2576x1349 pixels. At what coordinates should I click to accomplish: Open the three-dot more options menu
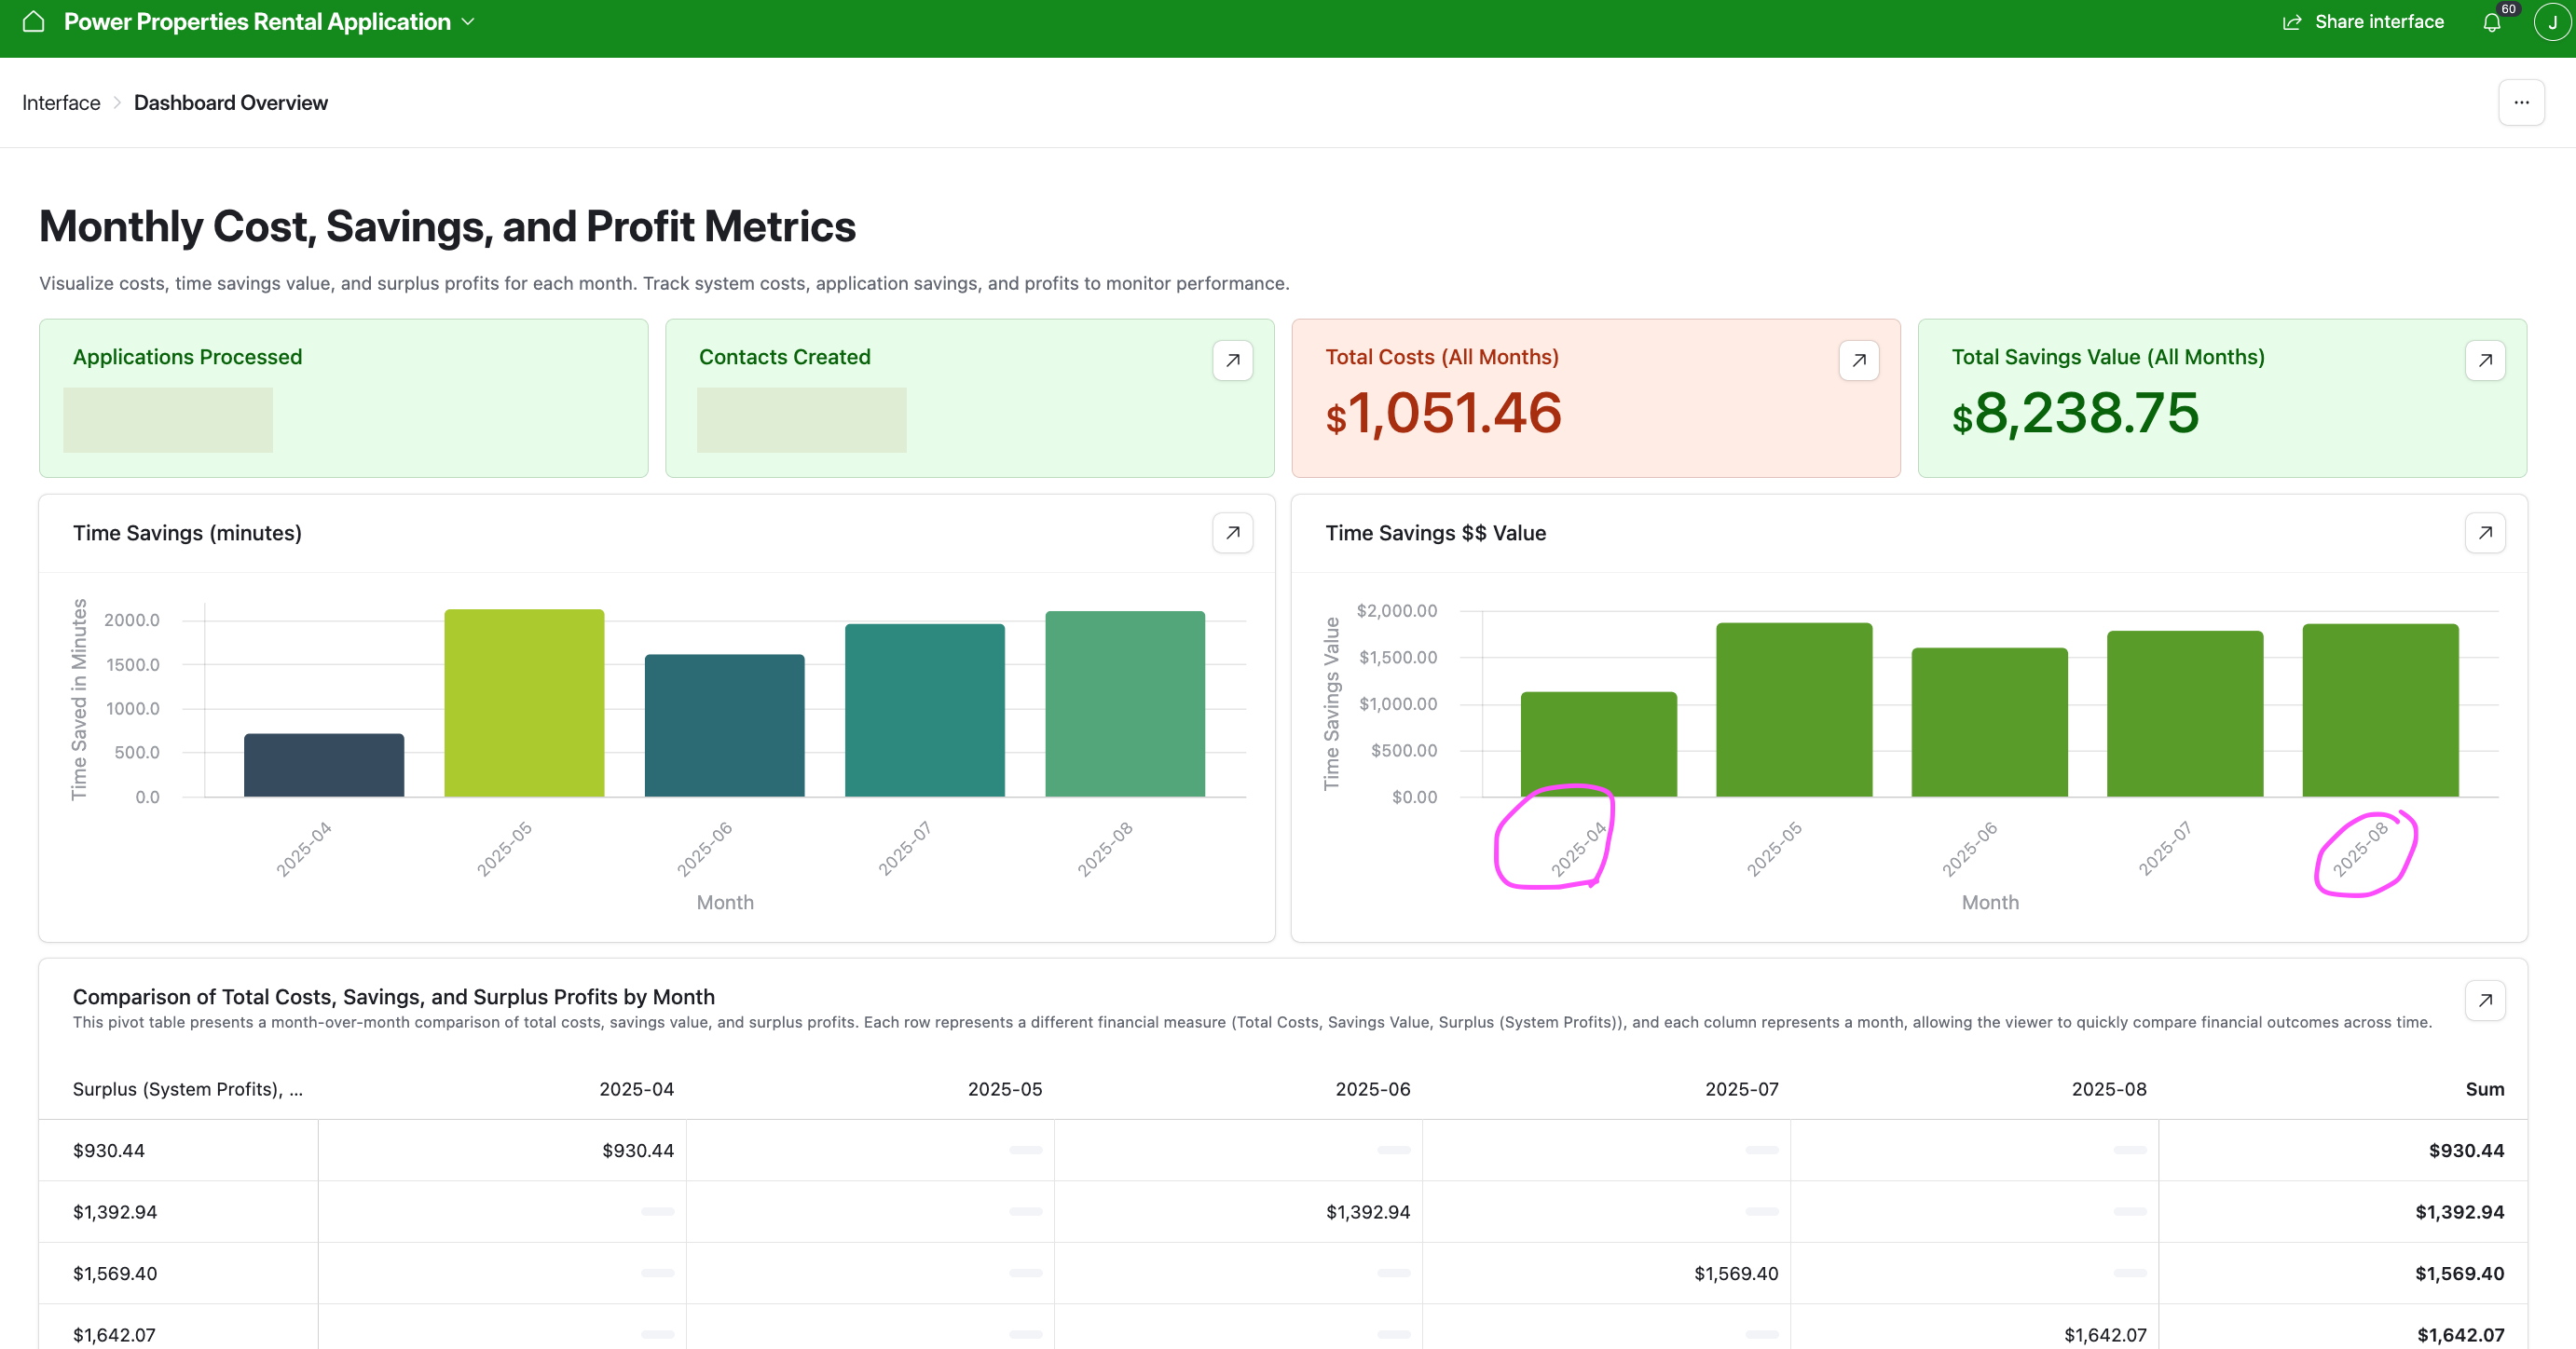coord(2521,102)
